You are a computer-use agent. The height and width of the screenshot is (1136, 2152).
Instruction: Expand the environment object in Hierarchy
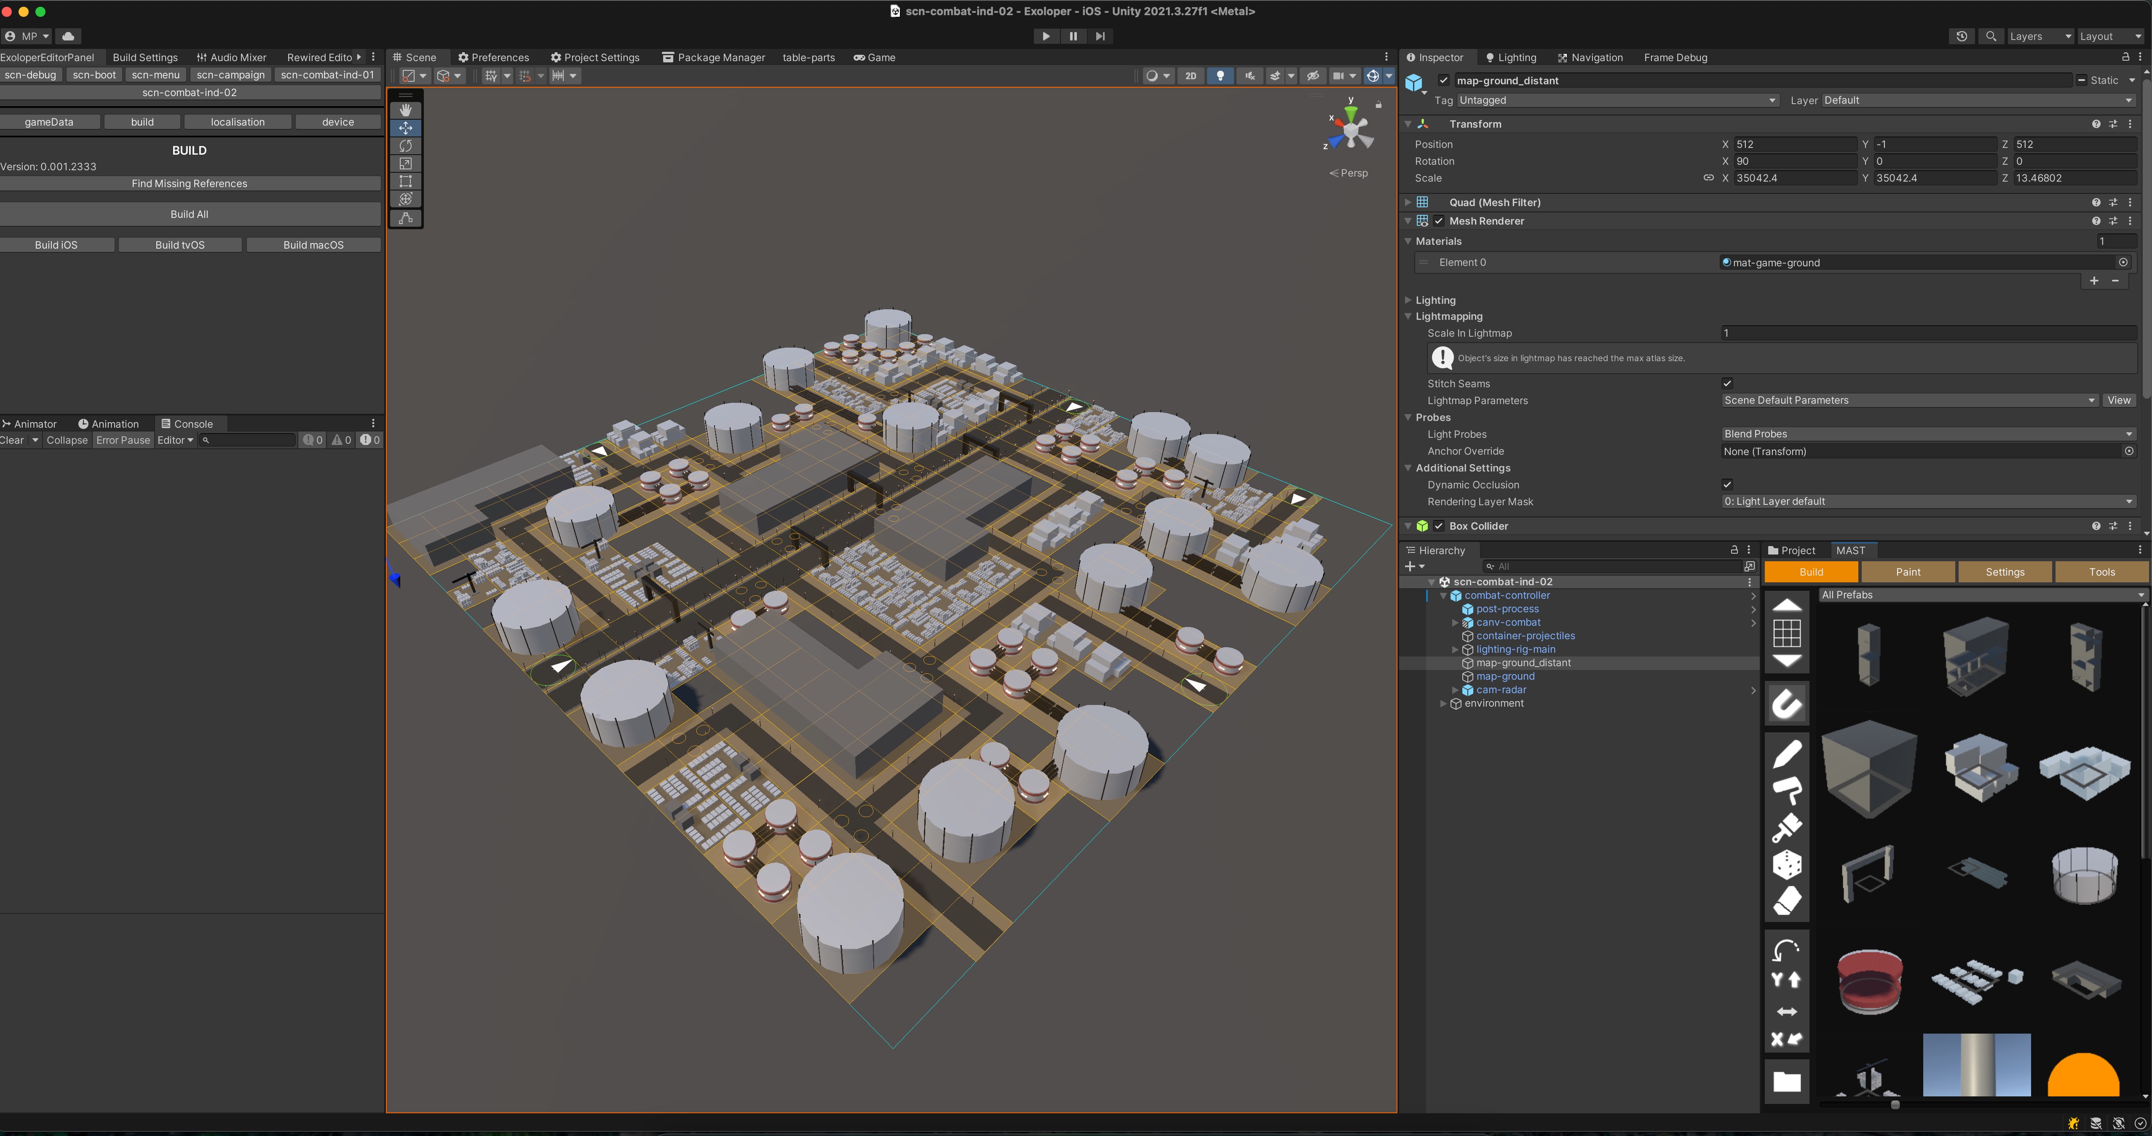(1443, 703)
